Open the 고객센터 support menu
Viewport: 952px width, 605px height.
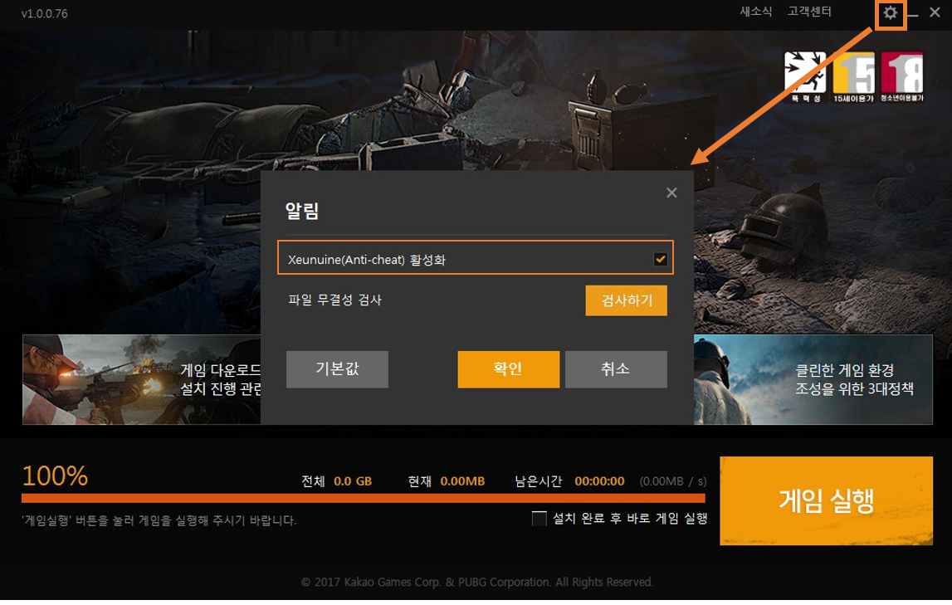tap(809, 12)
